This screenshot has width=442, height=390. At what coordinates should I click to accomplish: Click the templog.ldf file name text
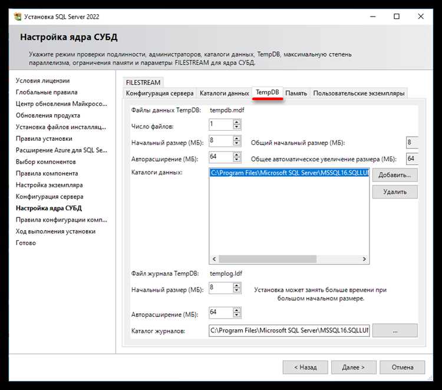226,273
